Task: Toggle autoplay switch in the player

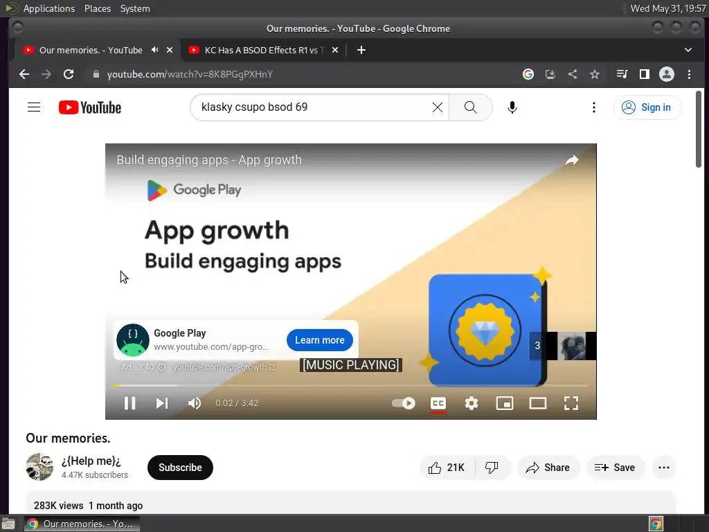Action: pyautogui.click(x=404, y=403)
